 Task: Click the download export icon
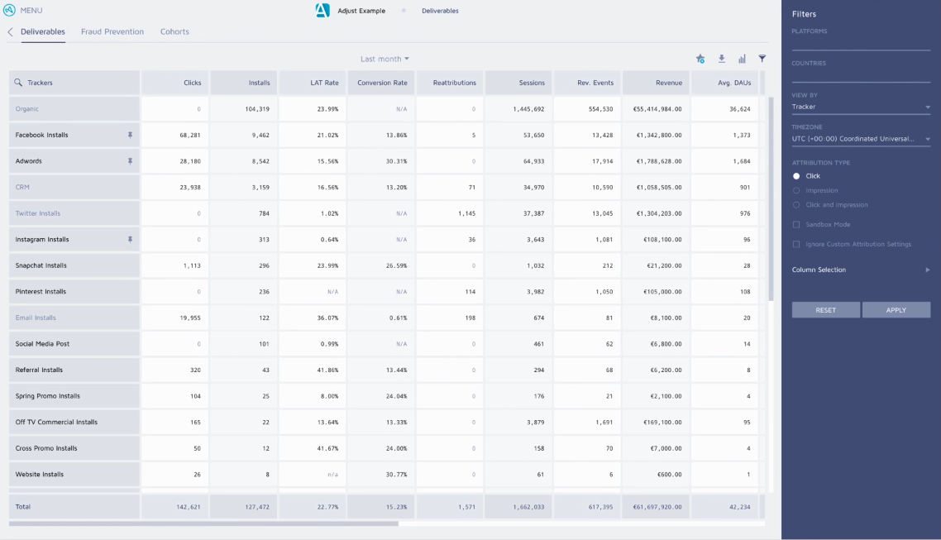[721, 59]
